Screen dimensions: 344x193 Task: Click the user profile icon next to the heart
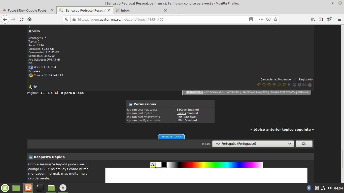tap(30, 87)
